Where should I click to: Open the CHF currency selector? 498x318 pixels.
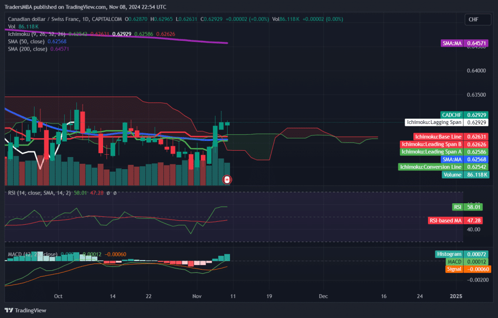473,19
